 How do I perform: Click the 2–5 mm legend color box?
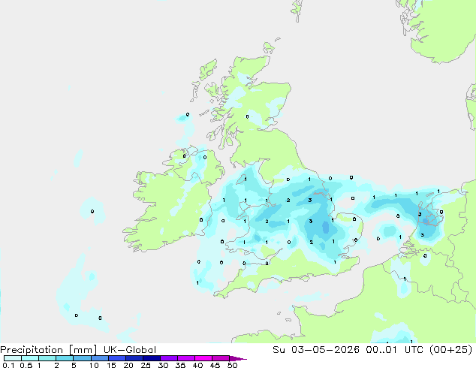pyautogui.click(x=65, y=358)
